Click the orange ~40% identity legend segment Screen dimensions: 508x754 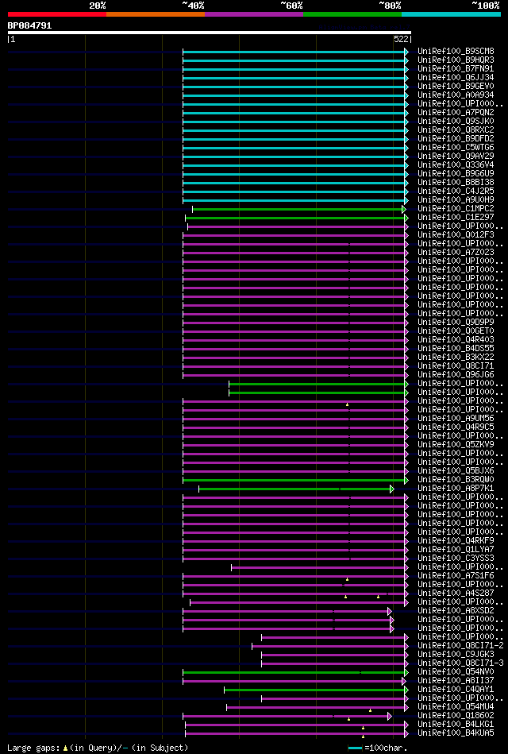pyautogui.click(x=156, y=14)
